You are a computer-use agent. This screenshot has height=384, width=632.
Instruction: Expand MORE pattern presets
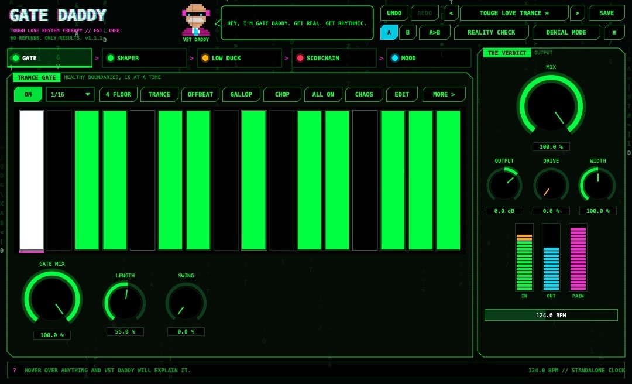tap(444, 94)
